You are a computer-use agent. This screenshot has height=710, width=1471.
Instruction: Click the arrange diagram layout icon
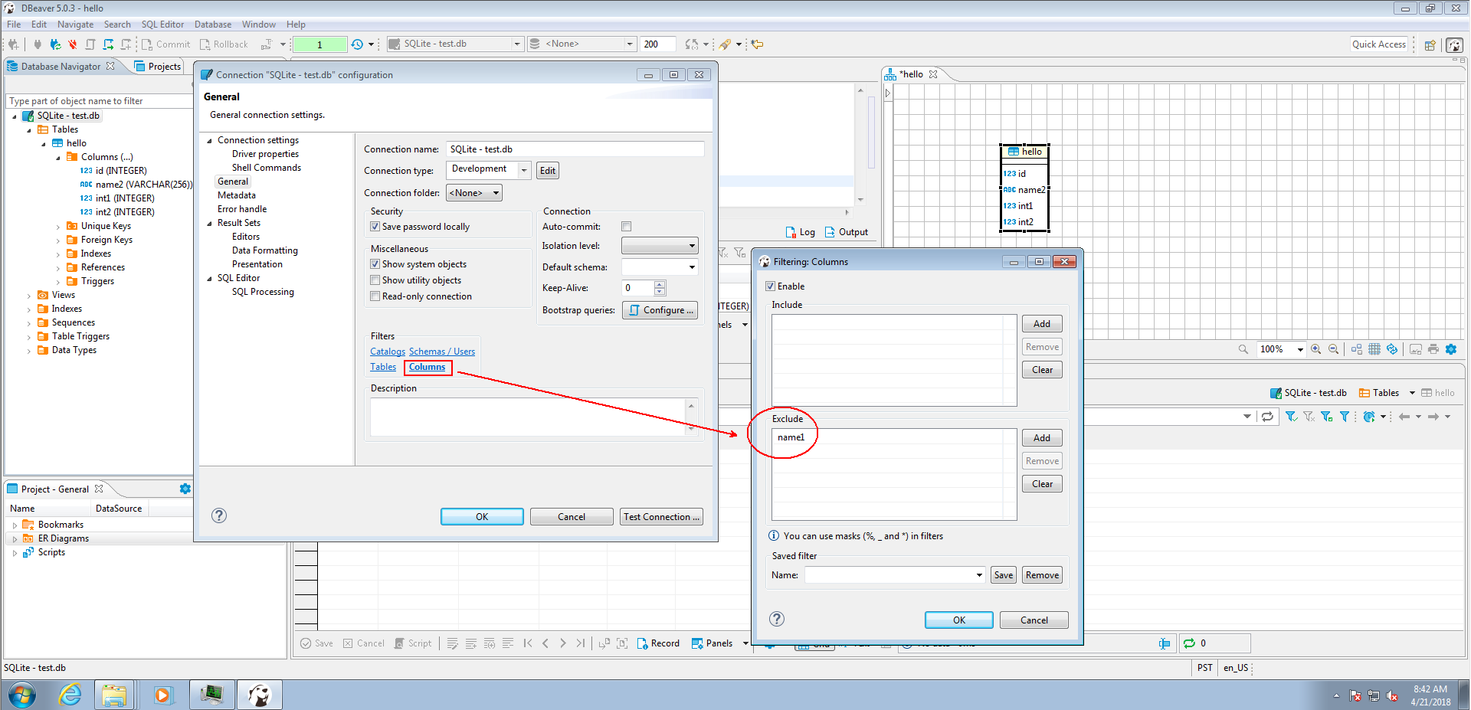(x=1357, y=349)
